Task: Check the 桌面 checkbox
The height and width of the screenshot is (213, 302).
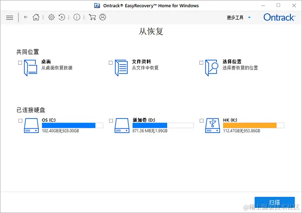Action: point(20,63)
